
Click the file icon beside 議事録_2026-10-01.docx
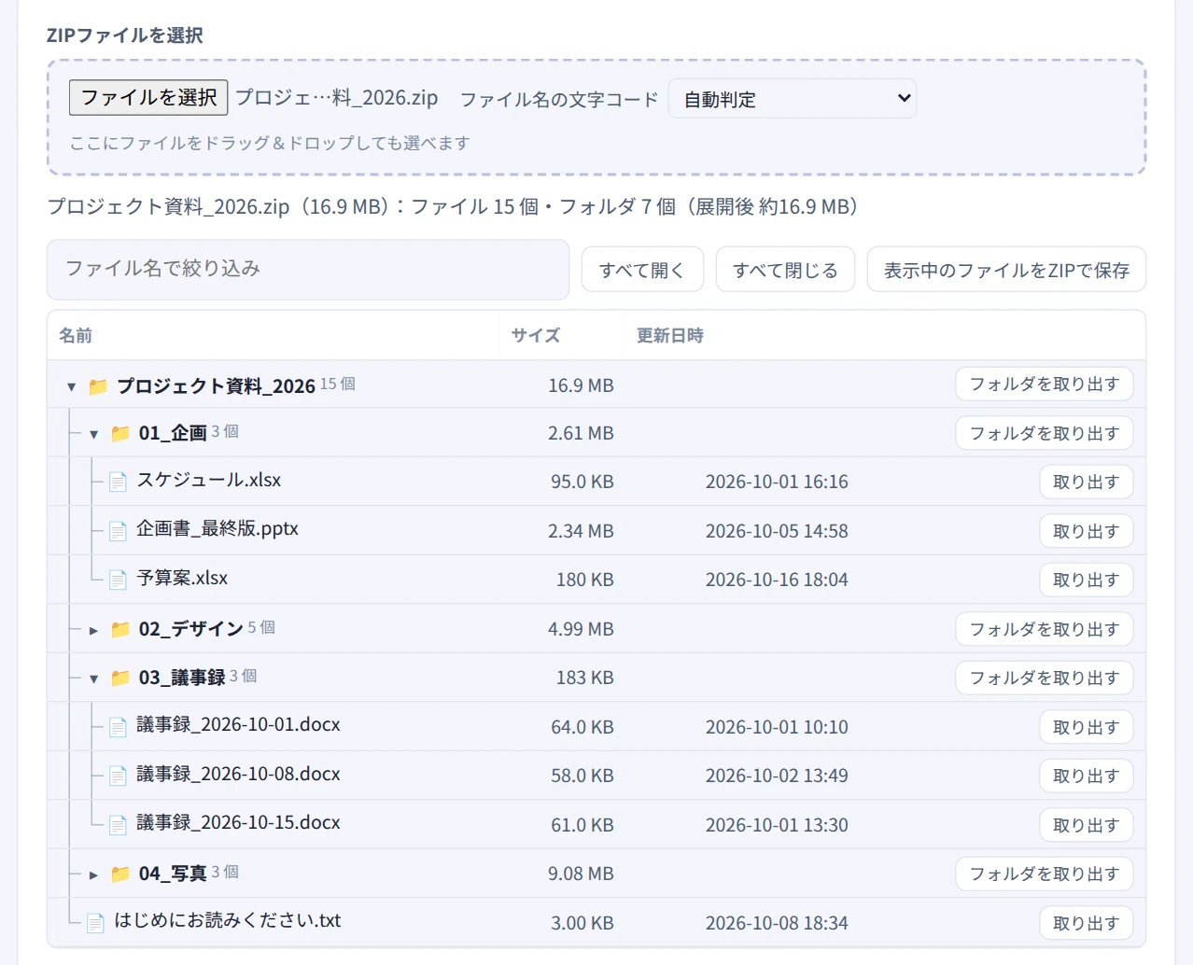pyautogui.click(x=118, y=727)
